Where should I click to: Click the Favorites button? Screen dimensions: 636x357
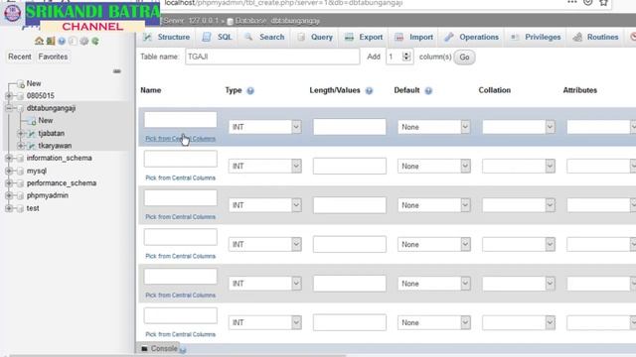point(53,57)
